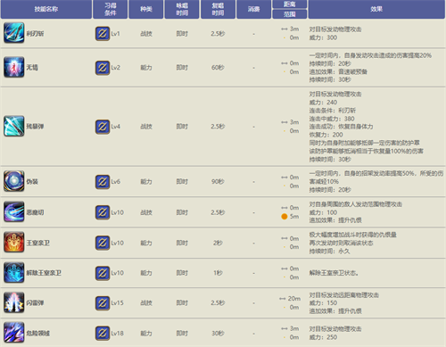446x347 pixels.
Task: Select the 种类 column header
Action: [x=145, y=9]
